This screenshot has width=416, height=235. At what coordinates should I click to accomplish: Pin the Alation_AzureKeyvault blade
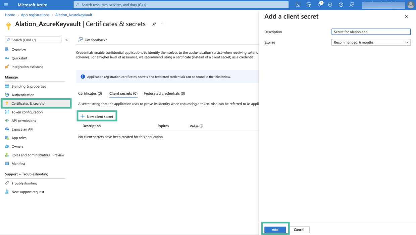[154, 24]
